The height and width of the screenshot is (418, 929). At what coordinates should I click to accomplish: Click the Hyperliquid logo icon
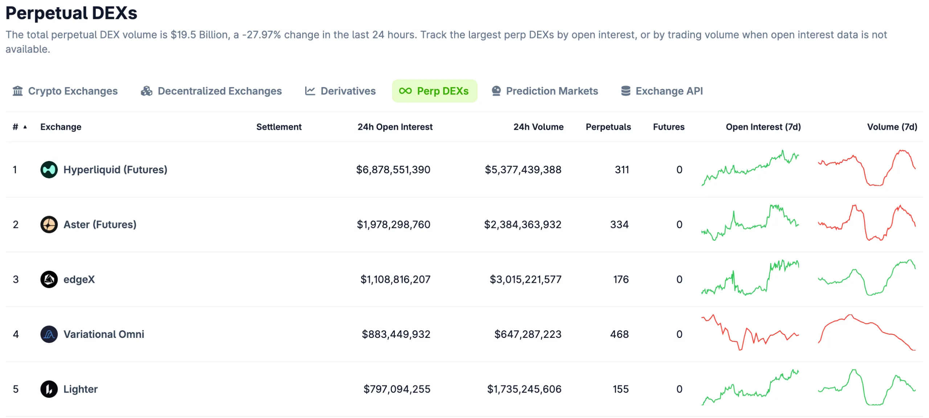point(49,170)
